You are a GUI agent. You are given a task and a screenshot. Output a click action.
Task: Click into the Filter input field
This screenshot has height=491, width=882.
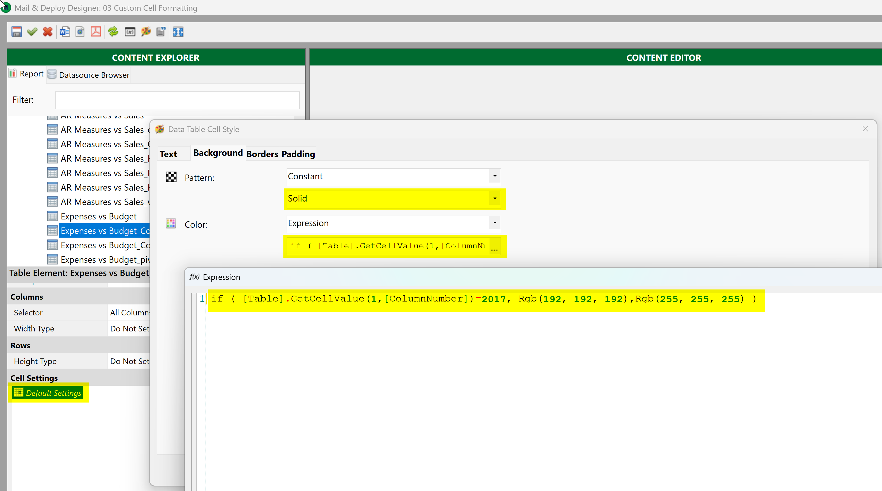(177, 100)
